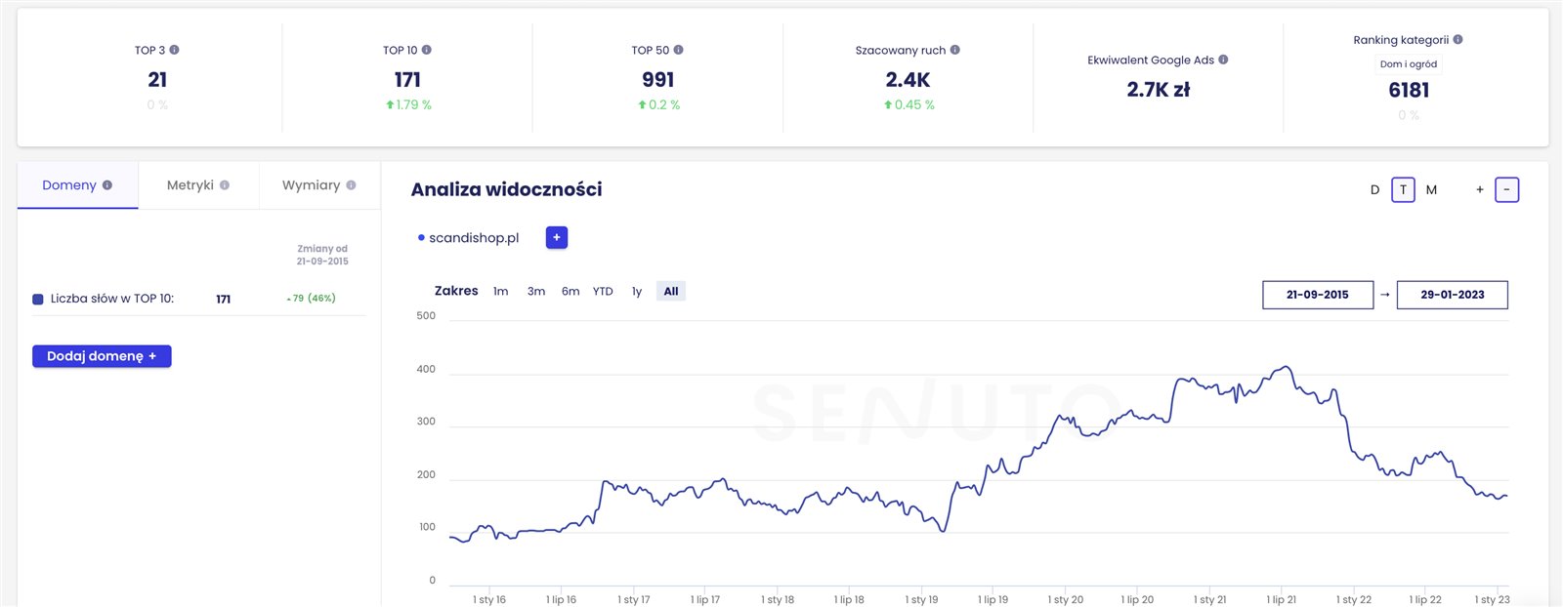This screenshot has height=607, width=1563.
Task: Set the range to 6m
Action: [570, 291]
